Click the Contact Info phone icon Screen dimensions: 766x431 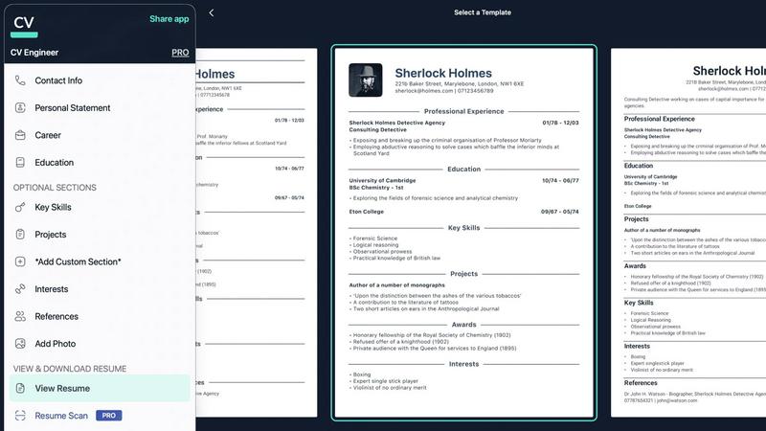(20, 80)
